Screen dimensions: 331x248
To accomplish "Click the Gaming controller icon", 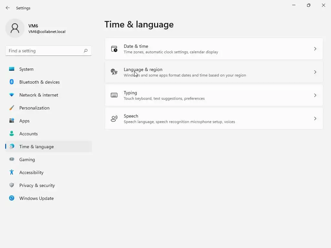I will click(12, 160).
